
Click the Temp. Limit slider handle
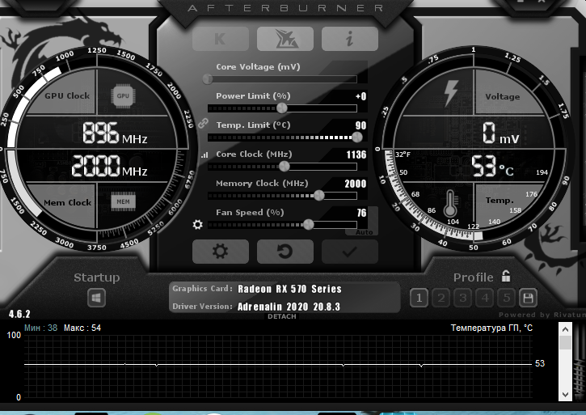tap(357, 138)
